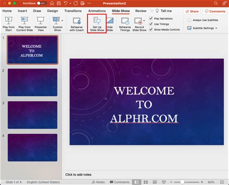Switch to slide sorter view in status bar
Screen dimensions: 229x185
point(146,182)
